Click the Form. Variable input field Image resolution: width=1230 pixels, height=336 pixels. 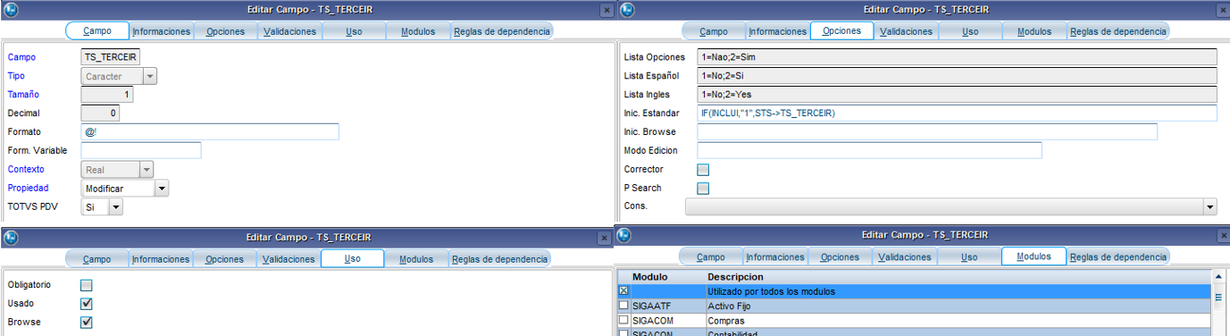(141, 151)
